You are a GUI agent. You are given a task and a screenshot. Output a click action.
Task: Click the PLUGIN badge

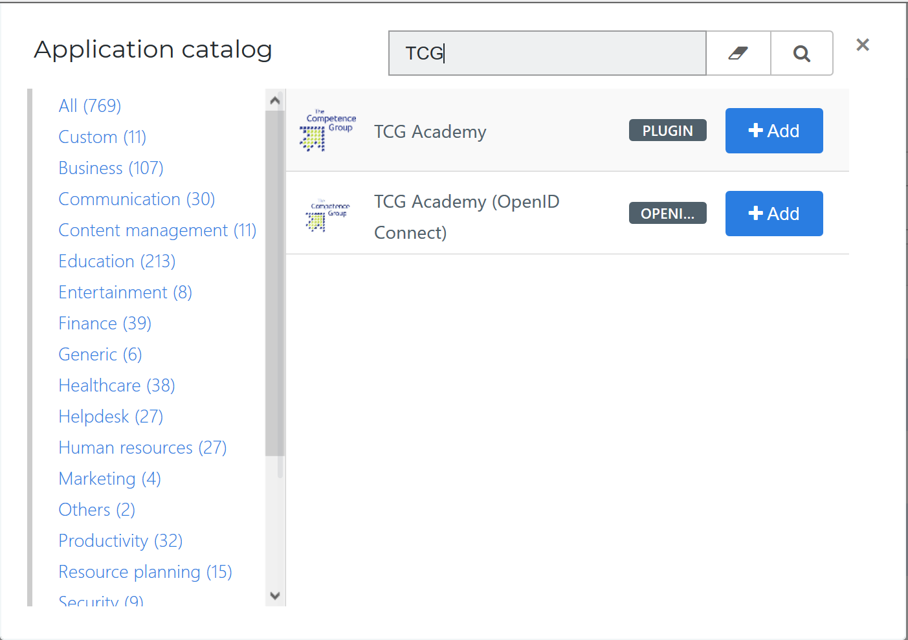click(667, 131)
